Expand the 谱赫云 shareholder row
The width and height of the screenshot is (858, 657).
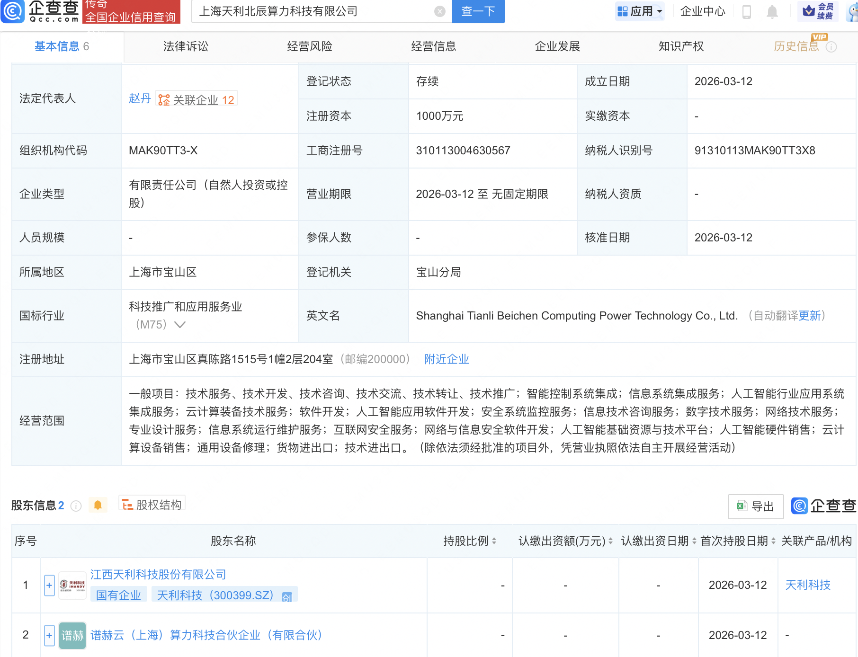point(49,635)
